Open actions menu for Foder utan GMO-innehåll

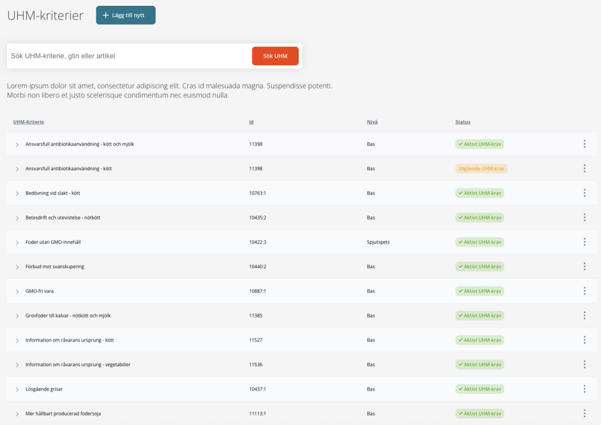[584, 242]
